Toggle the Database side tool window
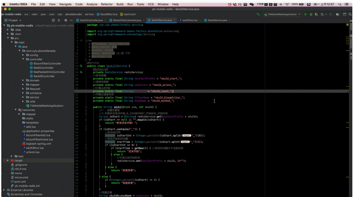This screenshot has height=197, width=354. click(351, 43)
